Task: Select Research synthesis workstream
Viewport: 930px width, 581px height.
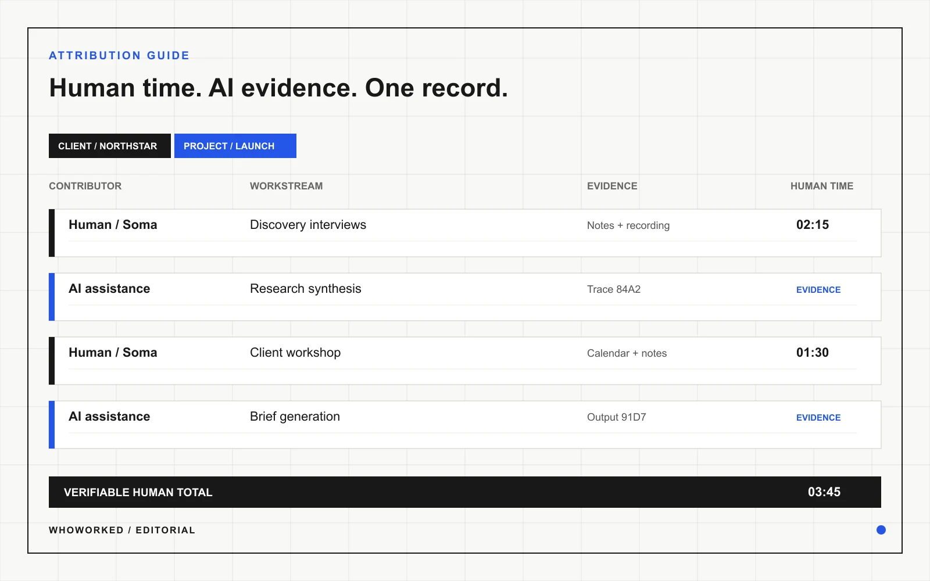Action: pyautogui.click(x=306, y=289)
